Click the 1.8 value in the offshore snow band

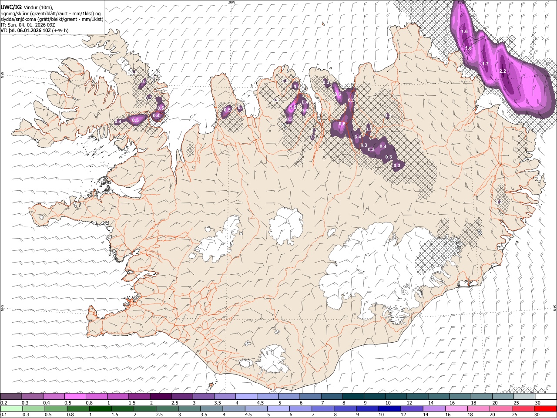468,48
